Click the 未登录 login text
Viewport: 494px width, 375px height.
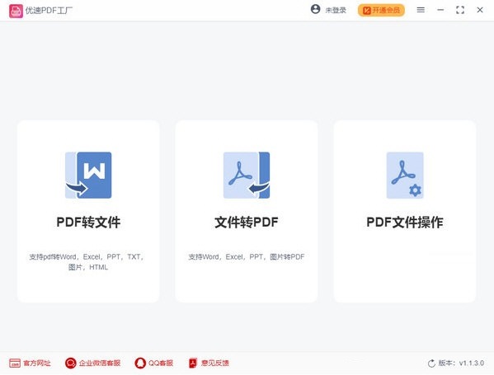tap(336, 11)
